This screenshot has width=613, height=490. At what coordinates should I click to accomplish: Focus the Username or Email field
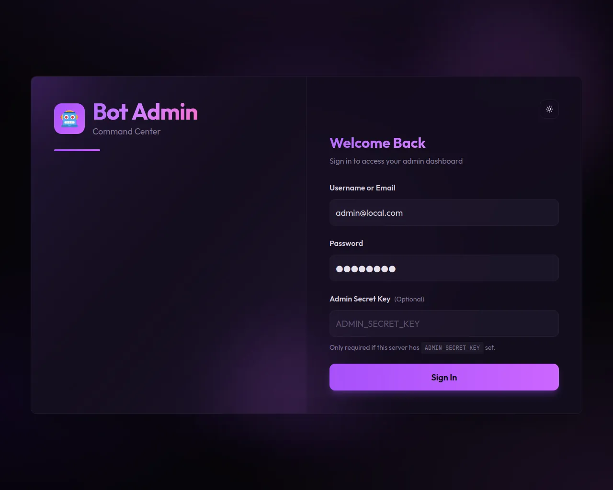point(444,212)
